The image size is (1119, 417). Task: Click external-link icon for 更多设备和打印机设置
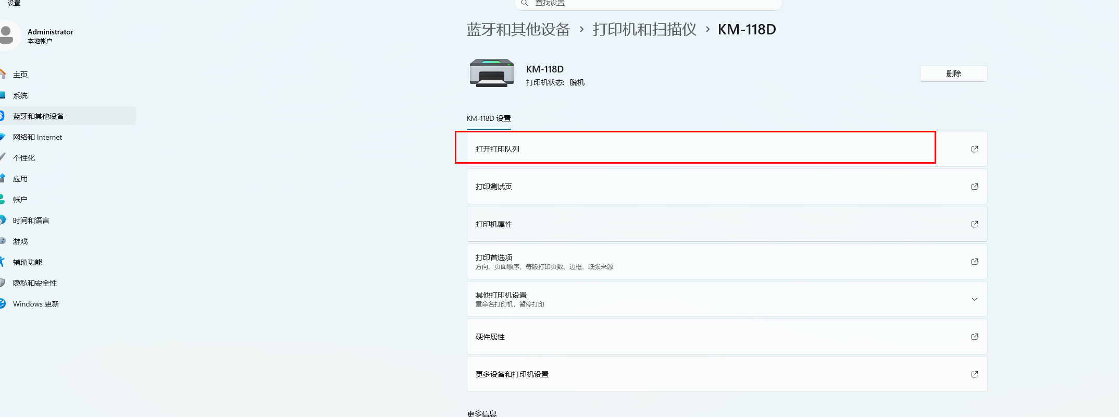tap(975, 374)
